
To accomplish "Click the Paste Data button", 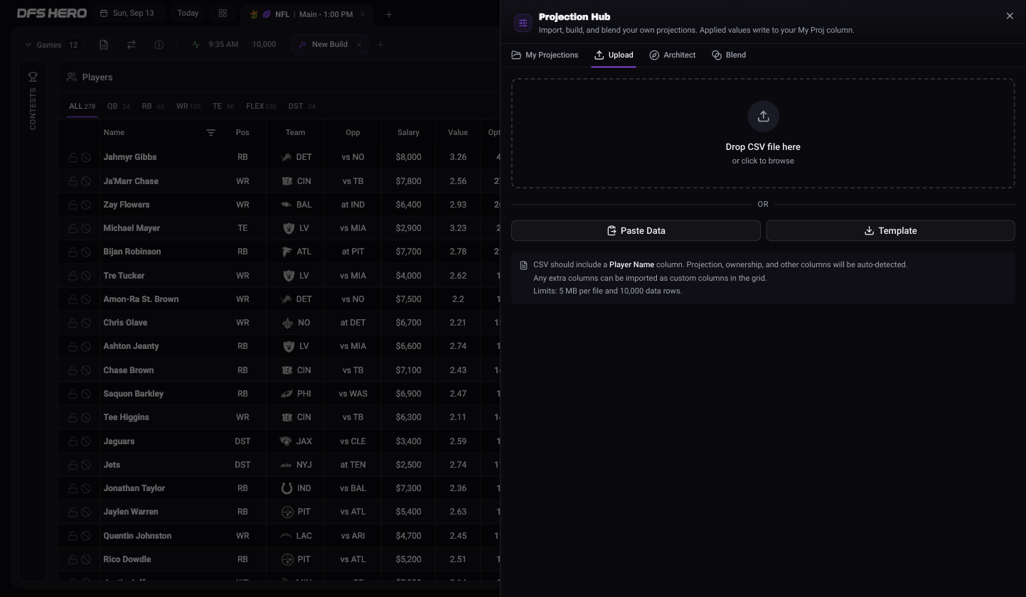I will [x=636, y=230].
